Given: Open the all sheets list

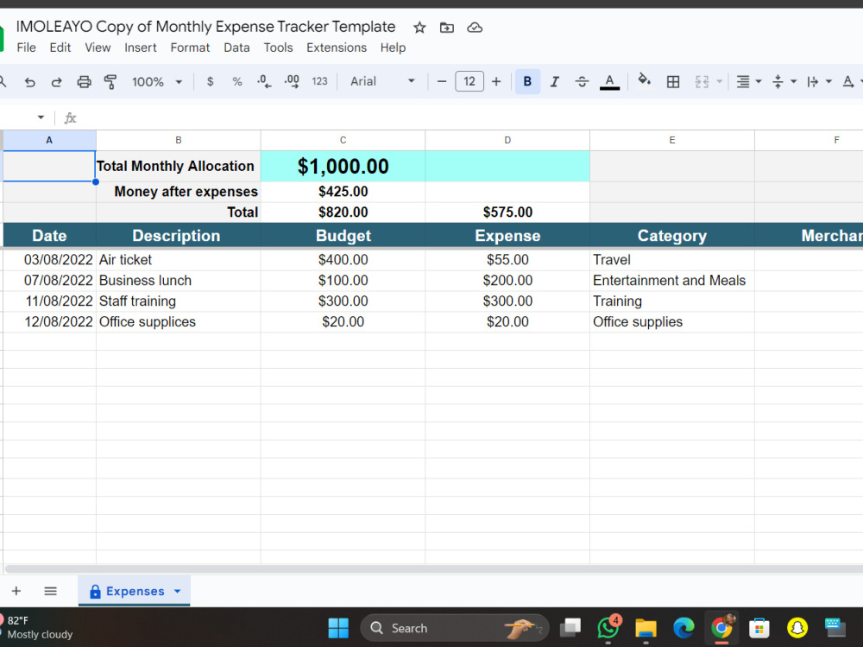Looking at the screenshot, I should [x=50, y=591].
